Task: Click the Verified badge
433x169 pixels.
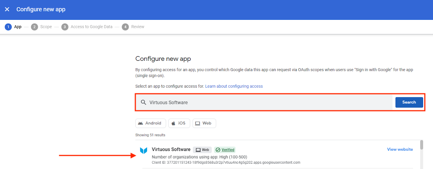Action: 225,150
